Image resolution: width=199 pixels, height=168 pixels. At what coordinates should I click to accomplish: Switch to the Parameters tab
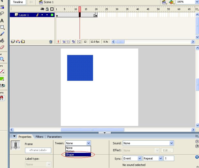pos(54,137)
